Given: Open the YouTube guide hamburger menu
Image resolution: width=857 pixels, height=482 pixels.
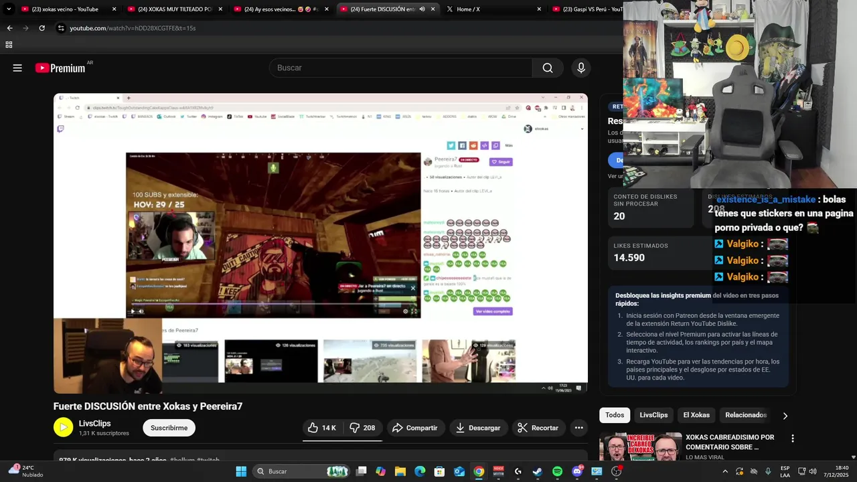Looking at the screenshot, I should (17, 68).
